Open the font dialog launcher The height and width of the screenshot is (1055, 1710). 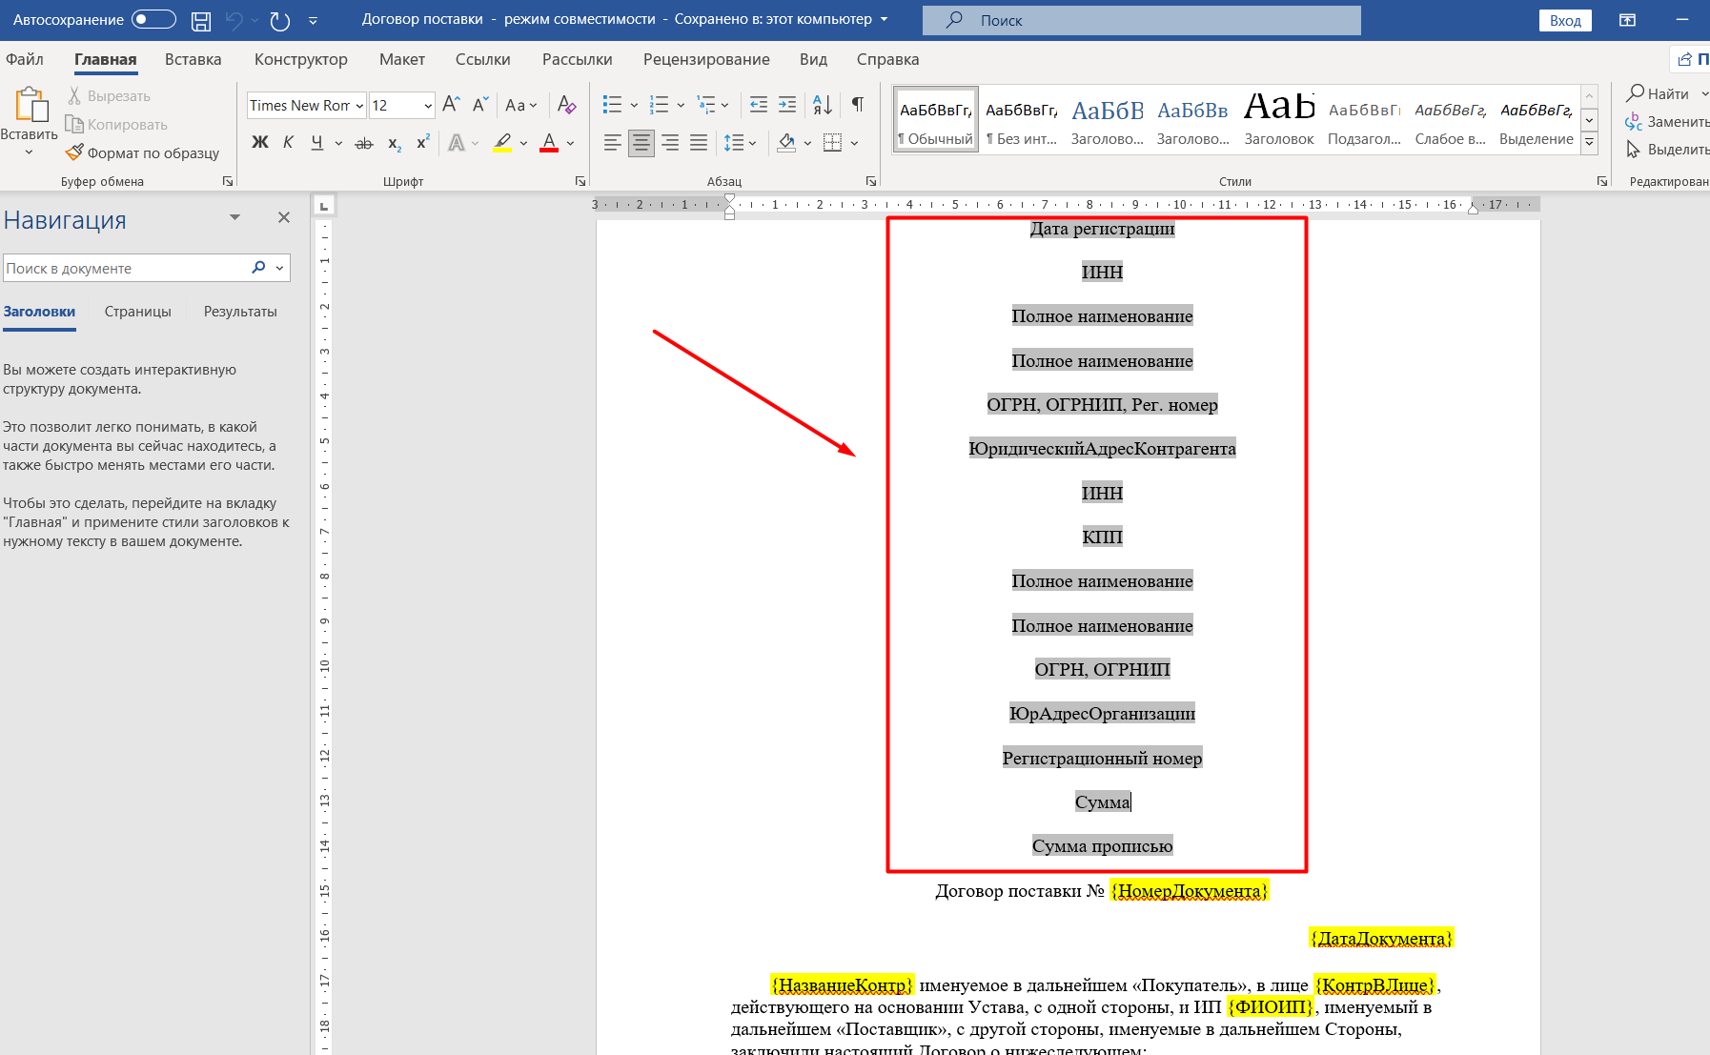580,181
